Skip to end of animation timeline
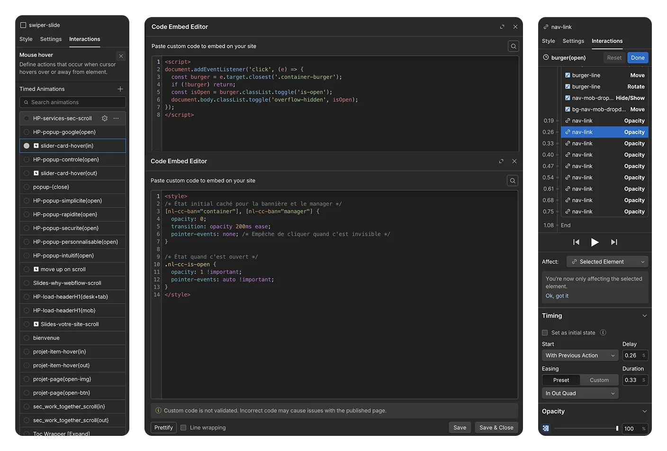The height and width of the screenshot is (451, 667). [614, 242]
